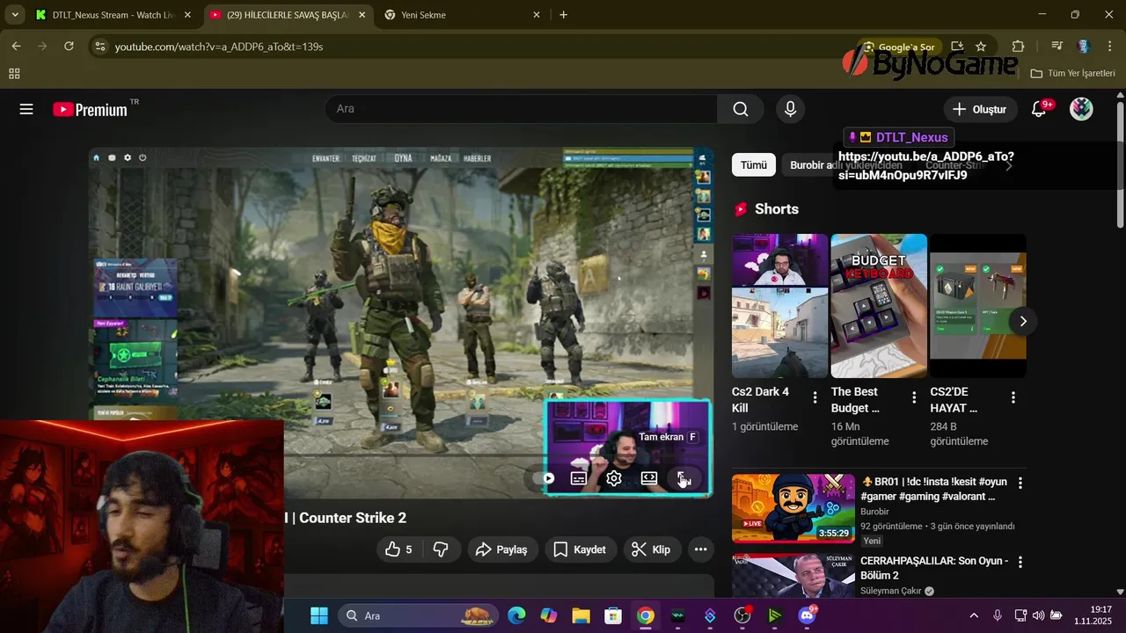
Task: Open Chrome three-dot menu
Action: [1108, 47]
